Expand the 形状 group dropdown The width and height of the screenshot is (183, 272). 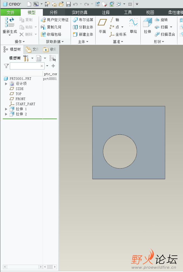coord(159,42)
